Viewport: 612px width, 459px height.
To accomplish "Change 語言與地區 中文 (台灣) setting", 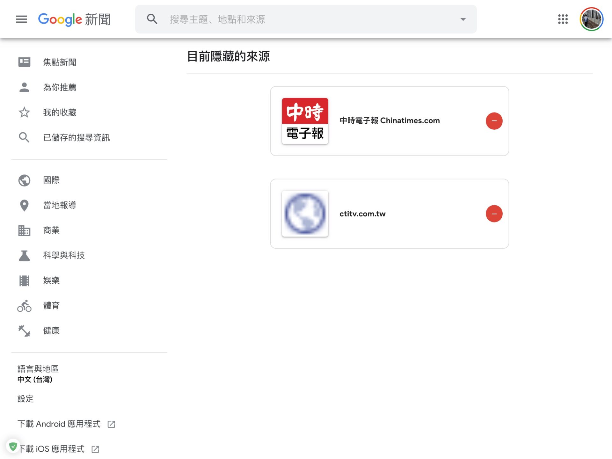I will (38, 374).
